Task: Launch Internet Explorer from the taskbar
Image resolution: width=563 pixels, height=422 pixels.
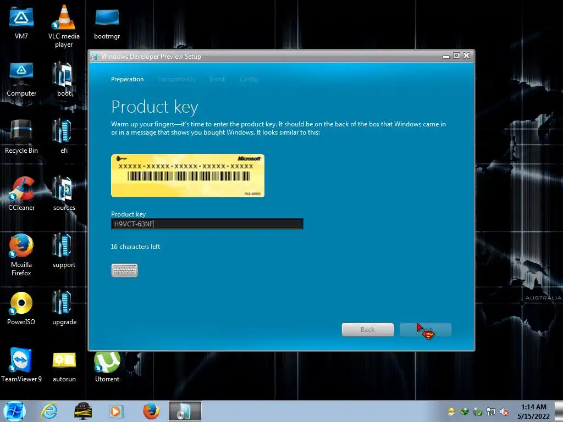Action: [x=49, y=411]
